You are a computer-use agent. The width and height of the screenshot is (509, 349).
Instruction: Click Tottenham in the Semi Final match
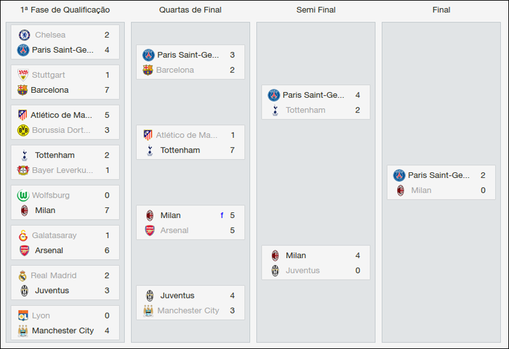coord(305,110)
